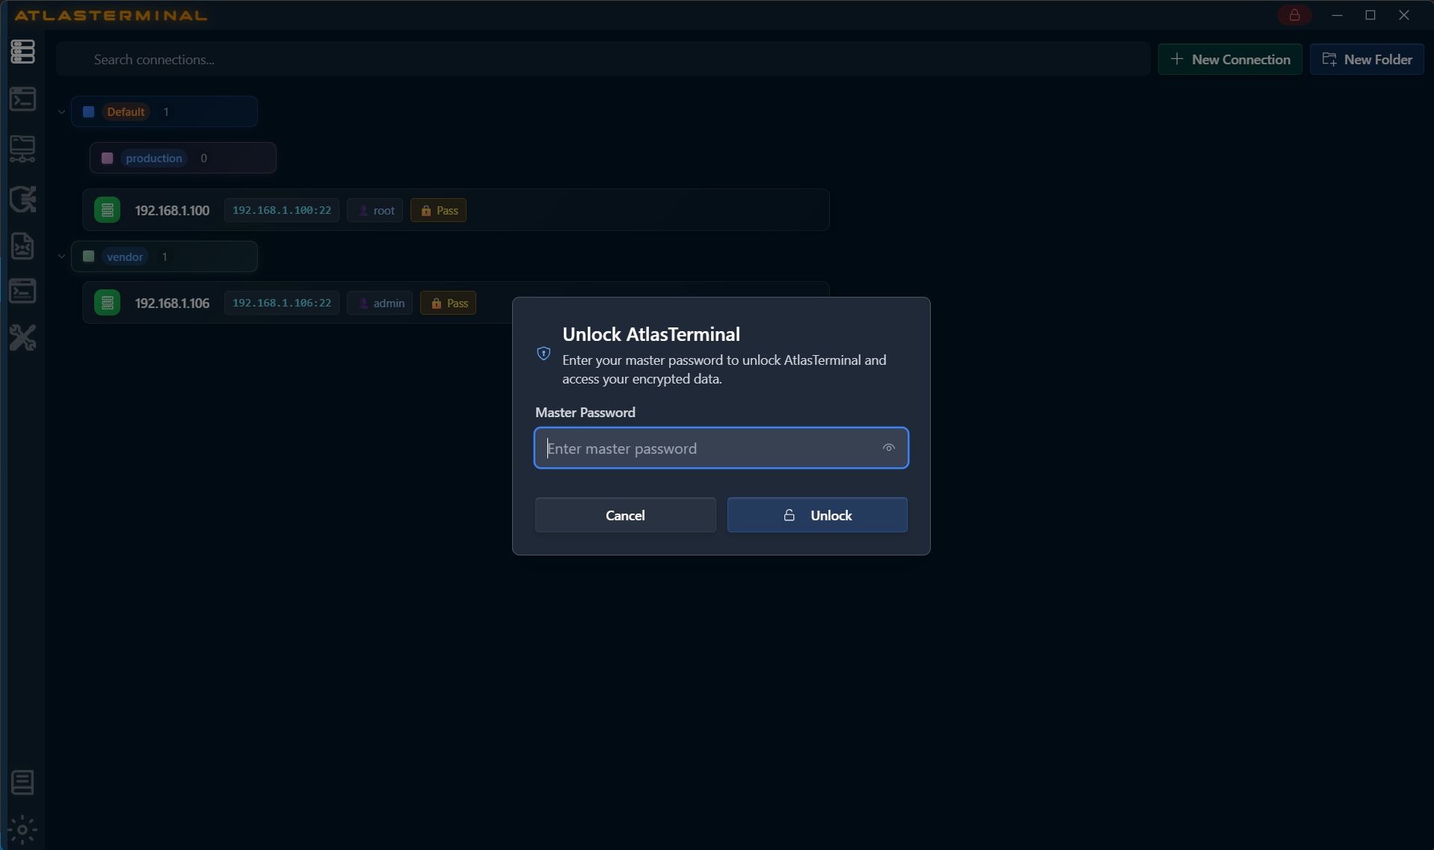Open the logs book icon near the bottom sidebar
Image resolution: width=1434 pixels, height=850 pixels.
pyautogui.click(x=23, y=783)
